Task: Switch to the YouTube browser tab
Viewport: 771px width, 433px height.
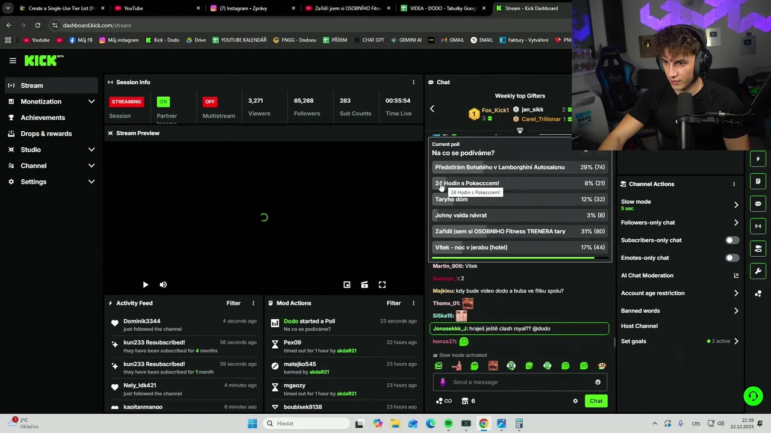Action: 157,8
